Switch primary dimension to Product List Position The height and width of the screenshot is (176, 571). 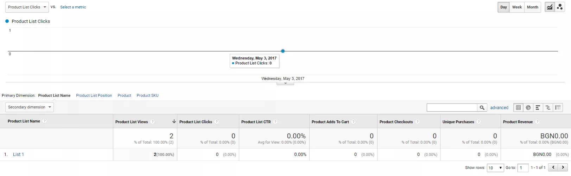[94, 95]
